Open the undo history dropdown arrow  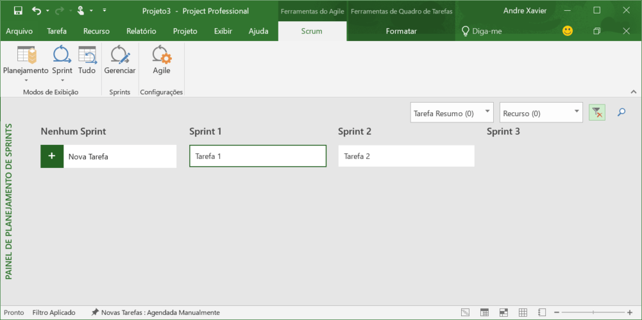coord(47,10)
